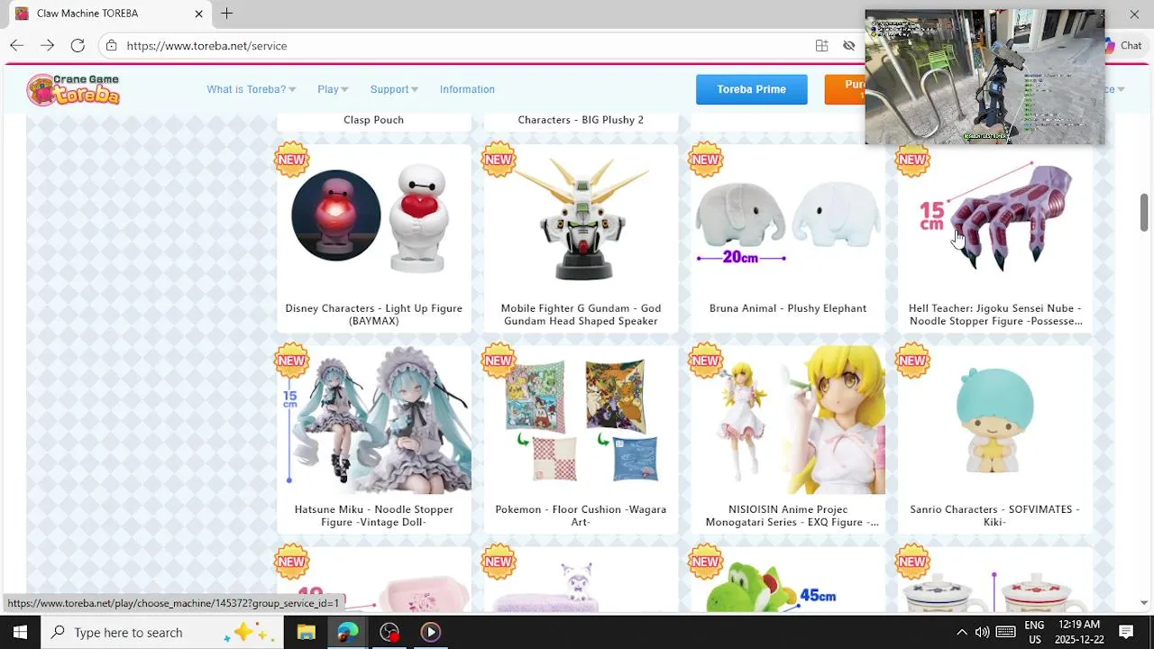Image resolution: width=1154 pixels, height=649 pixels.
Task: Open File Explorer from taskbar
Action: pos(306,632)
